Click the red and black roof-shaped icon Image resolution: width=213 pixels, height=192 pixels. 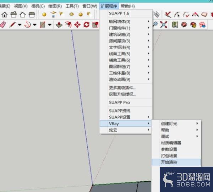pyautogui.click(x=195, y=15)
